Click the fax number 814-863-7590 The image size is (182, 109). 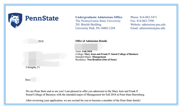(x=145, y=21)
